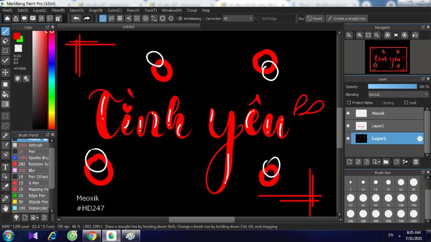The image size is (431, 242).
Task: Open the selected Layer1 gear settings
Action: tap(420, 139)
